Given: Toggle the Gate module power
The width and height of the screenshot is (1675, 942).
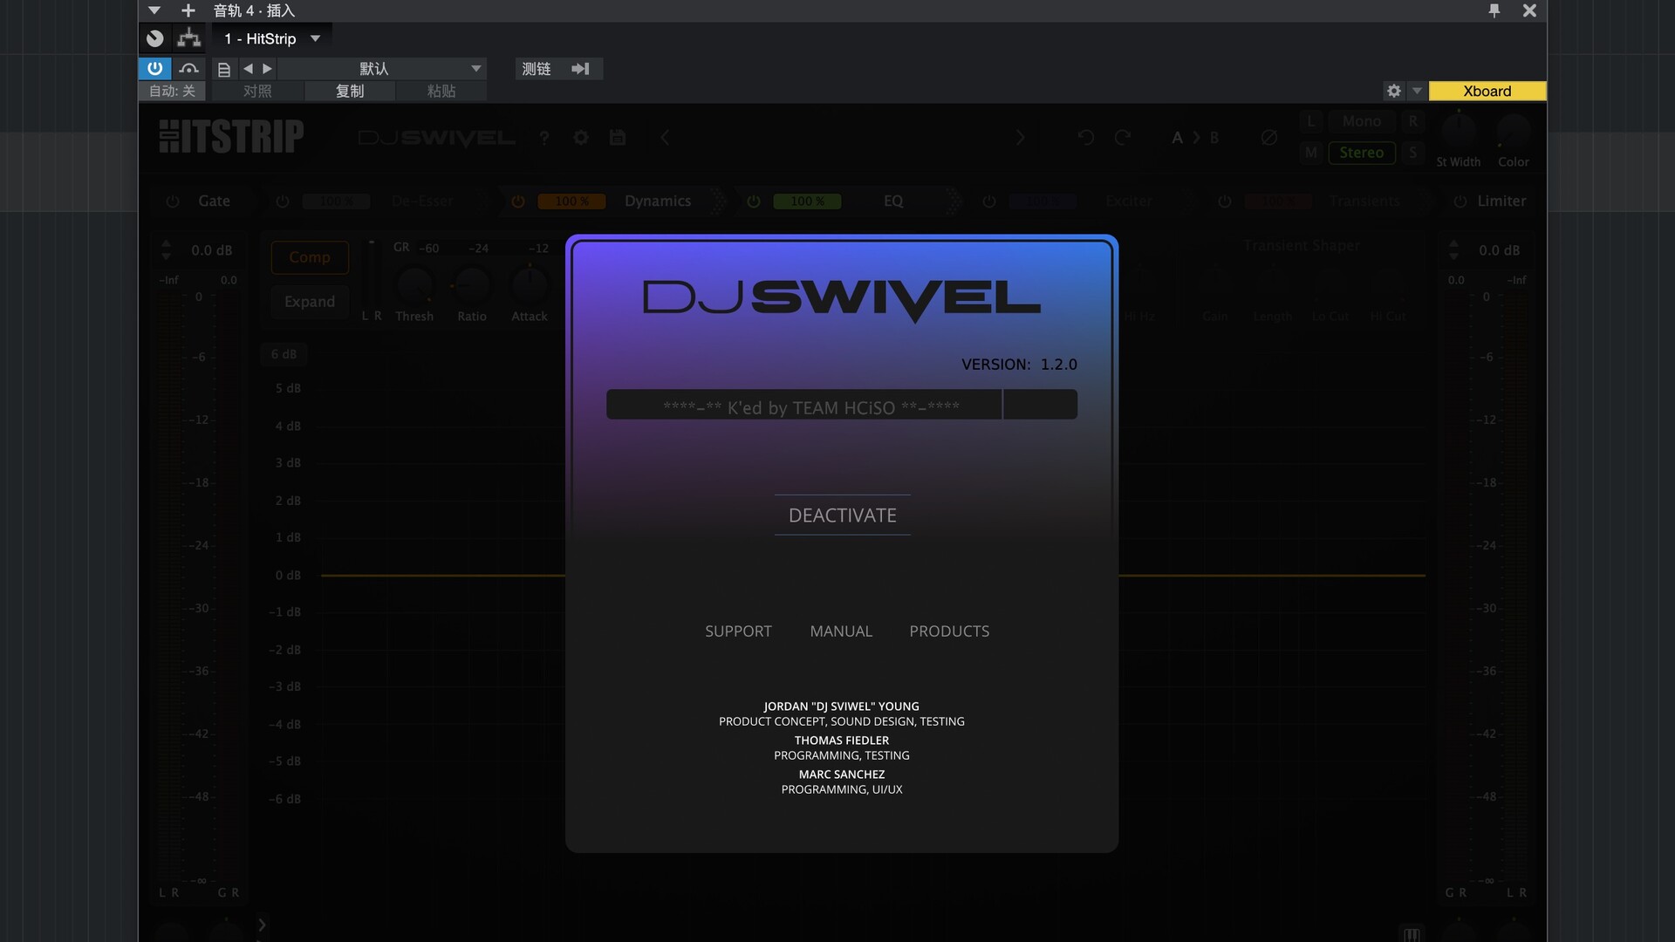Looking at the screenshot, I should point(173,201).
